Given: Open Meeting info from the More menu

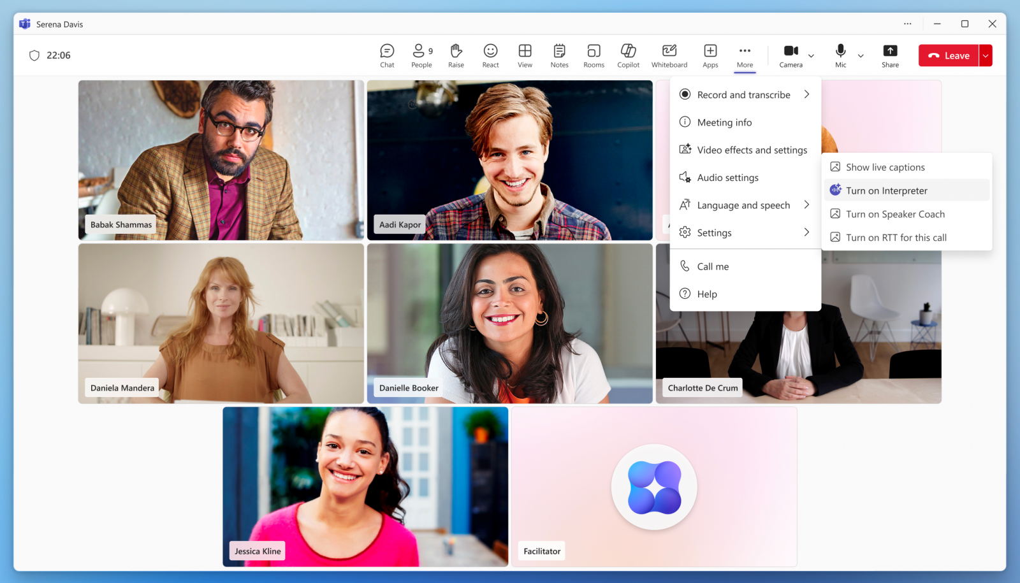Looking at the screenshot, I should coord(724,122).
